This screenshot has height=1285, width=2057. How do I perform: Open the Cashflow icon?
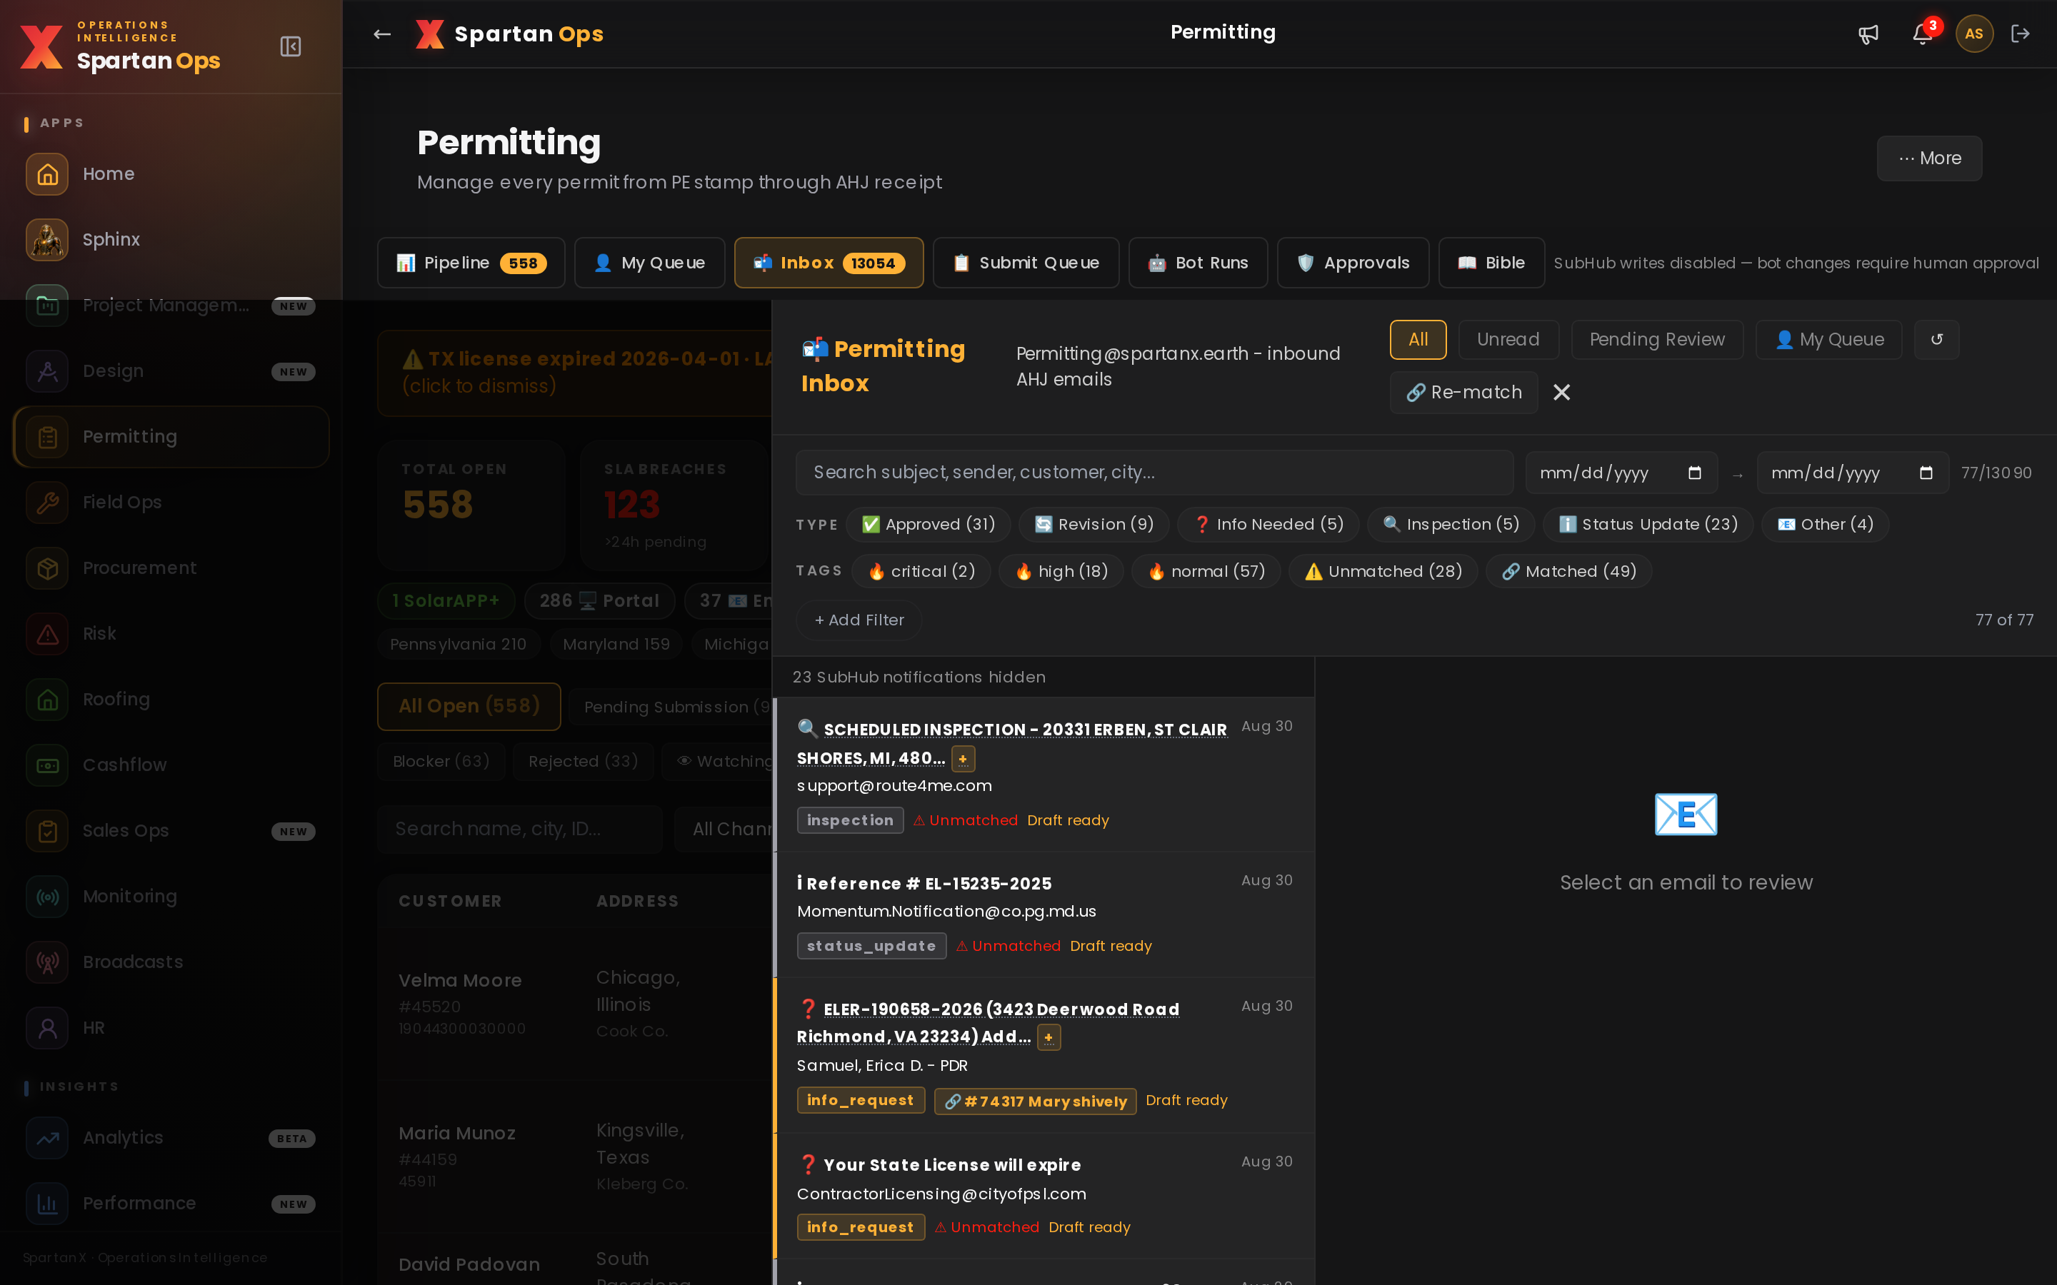[48, 765]
